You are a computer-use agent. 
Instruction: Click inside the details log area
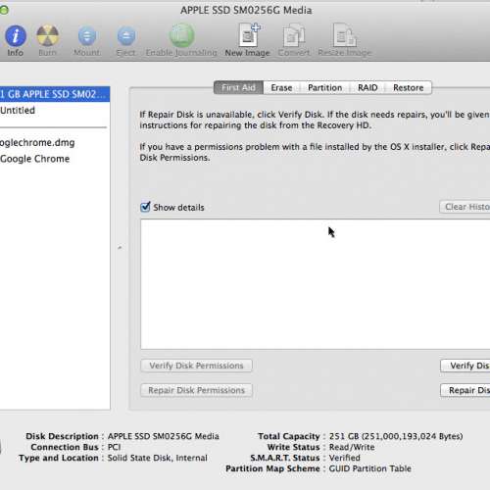click(316, 284)
